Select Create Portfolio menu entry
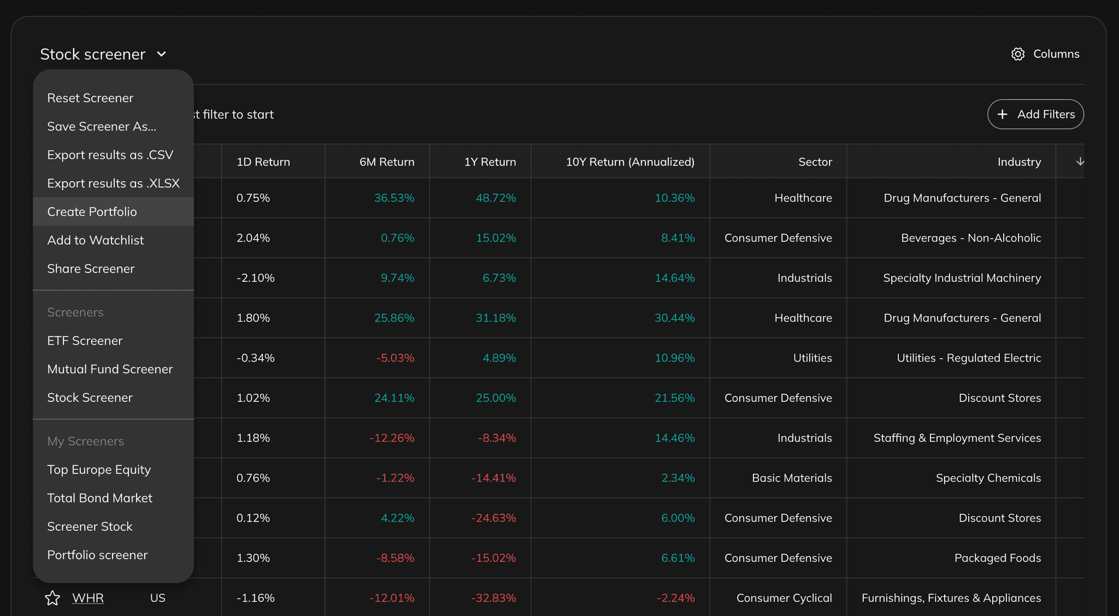The width and height of the screenshot is (1119, 616). coord(92,212)
